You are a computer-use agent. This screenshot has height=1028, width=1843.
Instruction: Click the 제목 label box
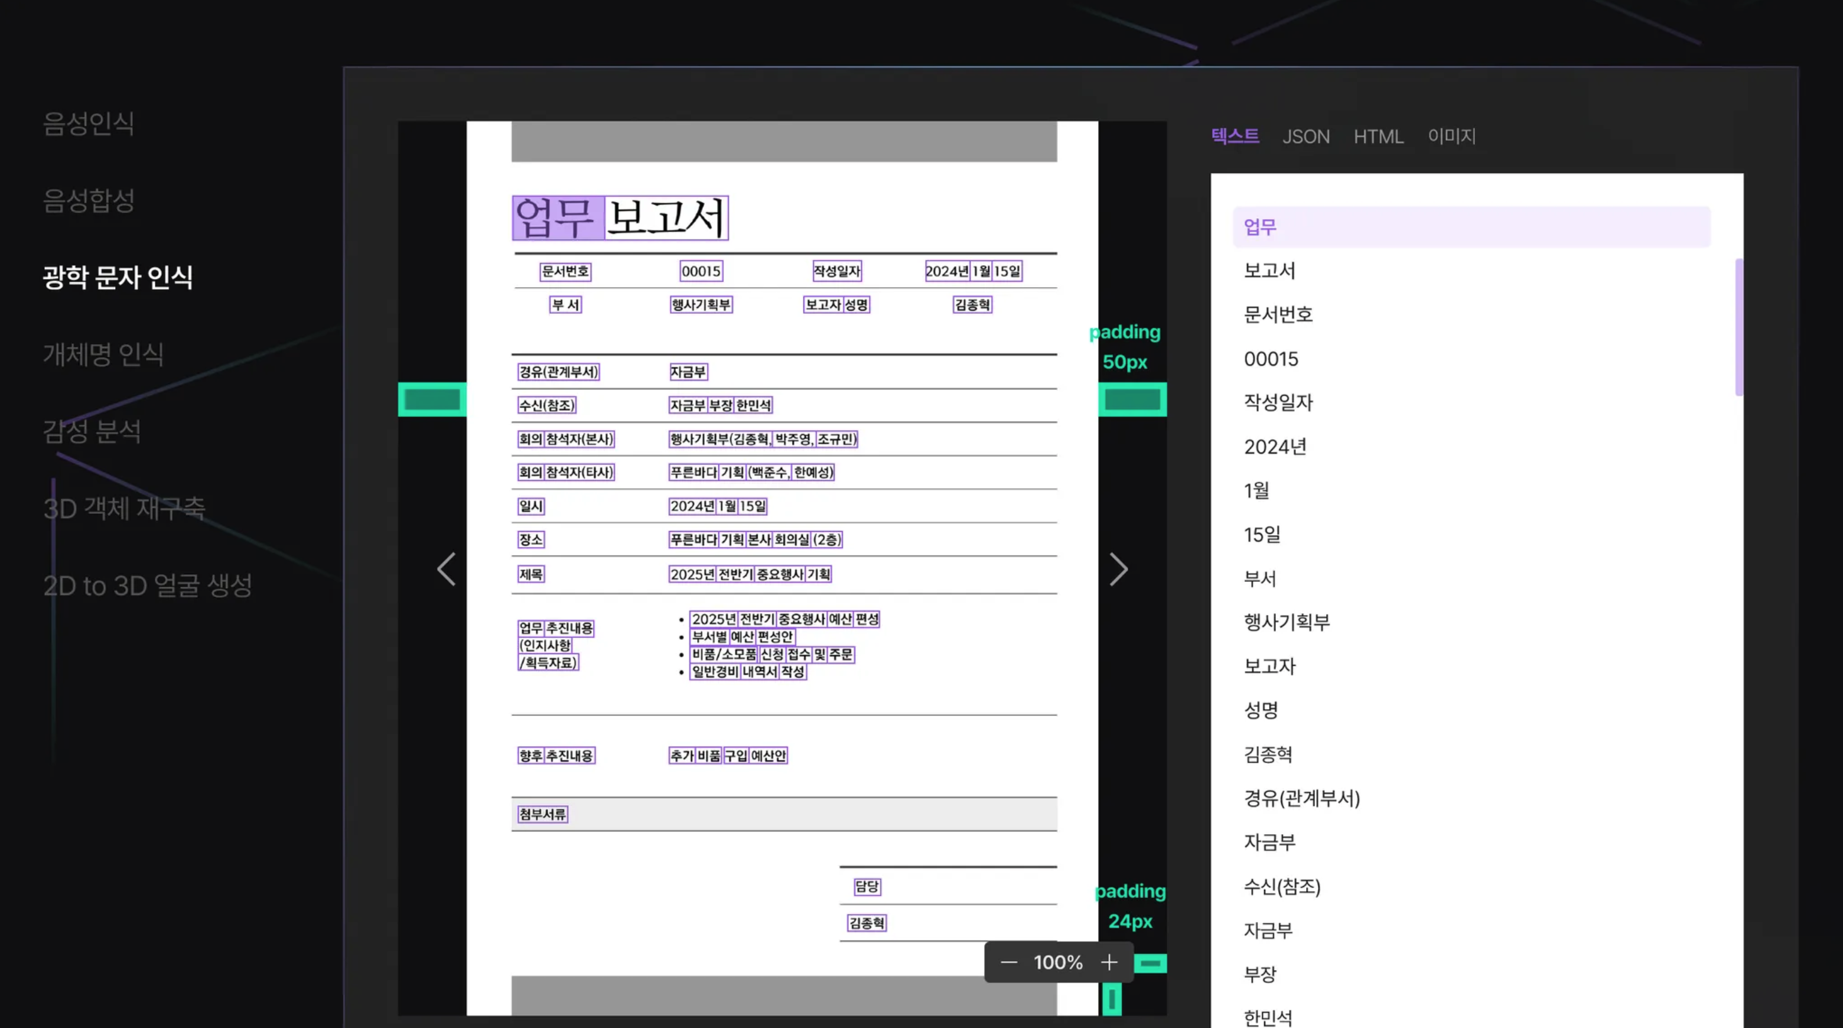pyautogui.click(x=532, y=574)
